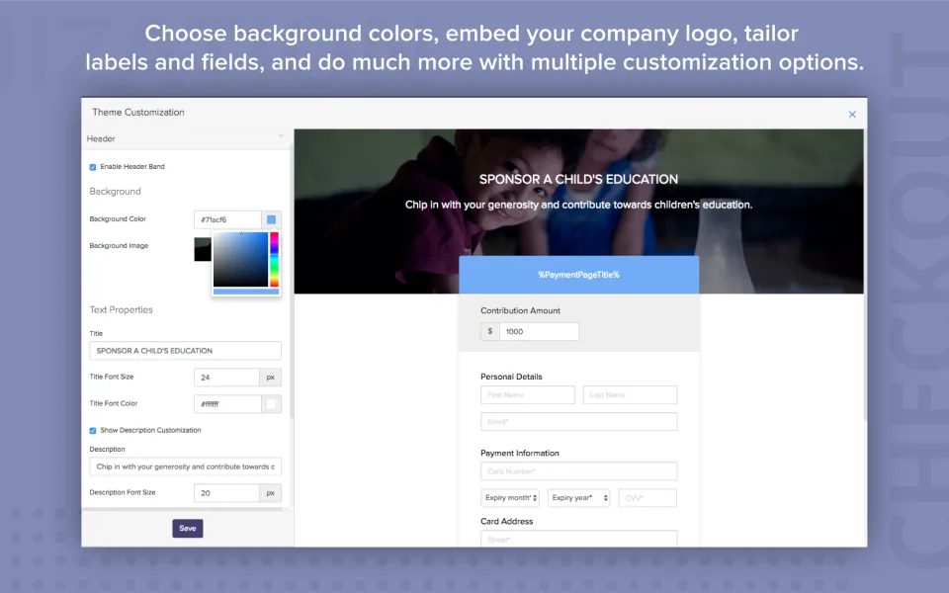
Task: Click the Title Font Size field
Action: [x=227, y=377]
